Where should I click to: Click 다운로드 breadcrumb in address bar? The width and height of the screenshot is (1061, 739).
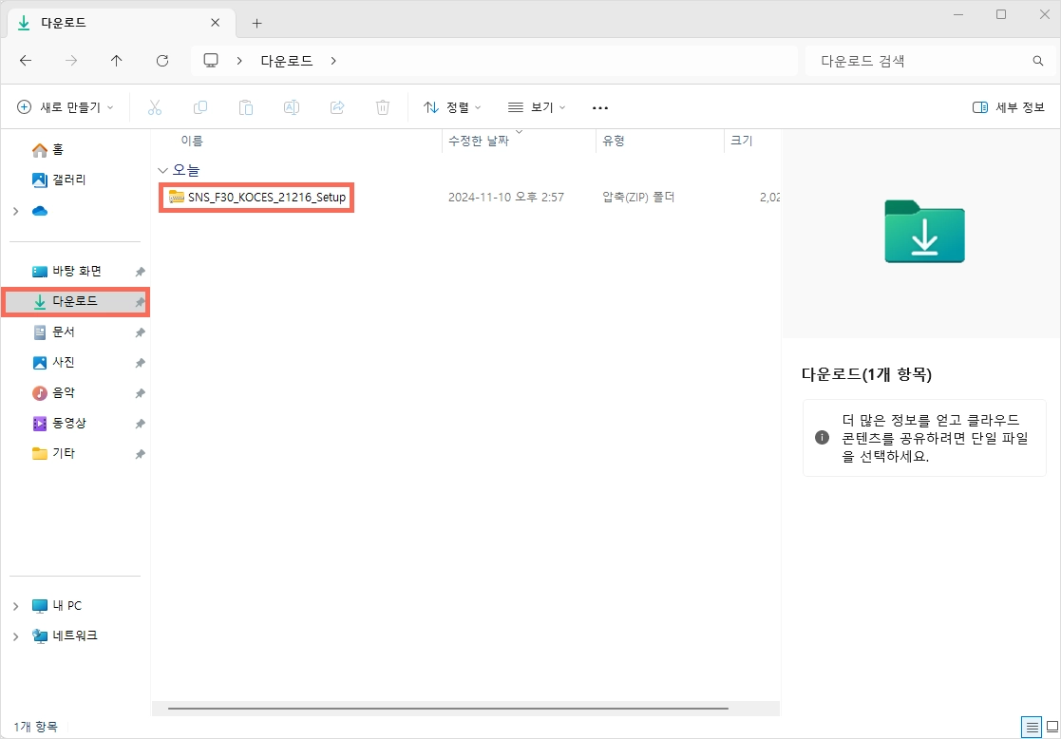[x=287, y=61]
